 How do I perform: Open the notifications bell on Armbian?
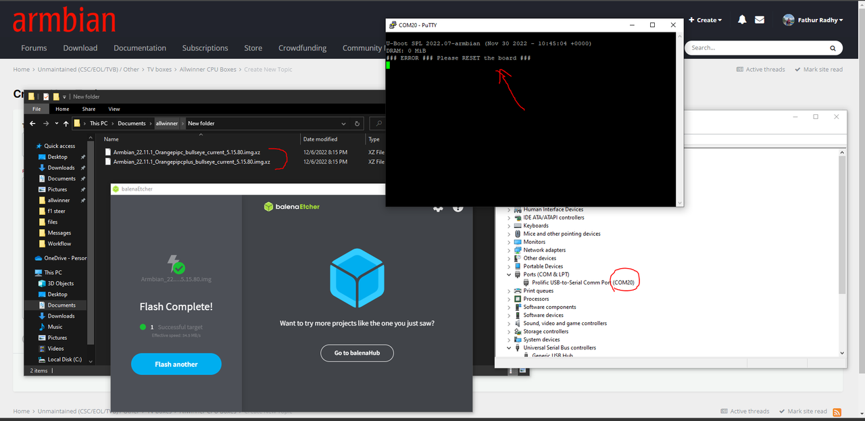pyautogui.click(x=742, y=20)
